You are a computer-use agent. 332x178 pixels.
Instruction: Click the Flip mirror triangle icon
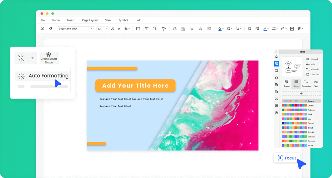tap(201, 29)
